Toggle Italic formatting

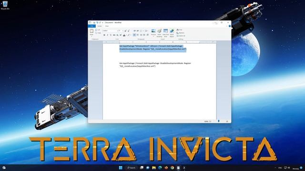click(107, 35)
